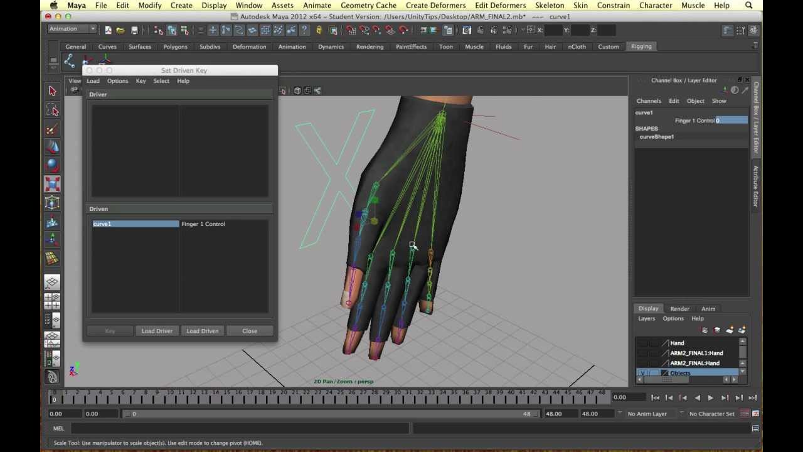Click the animation range slider bar
This screenshot has width=803, height=452.
(x=330, y=414)
